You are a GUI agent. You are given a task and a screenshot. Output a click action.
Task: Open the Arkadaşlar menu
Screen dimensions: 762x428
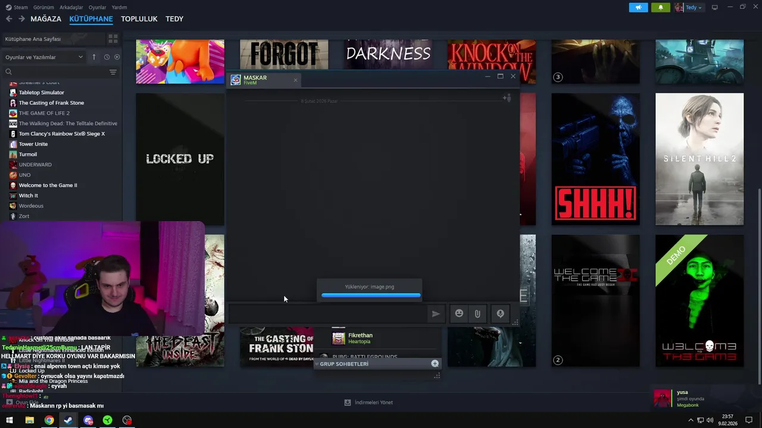pos(71,7)
